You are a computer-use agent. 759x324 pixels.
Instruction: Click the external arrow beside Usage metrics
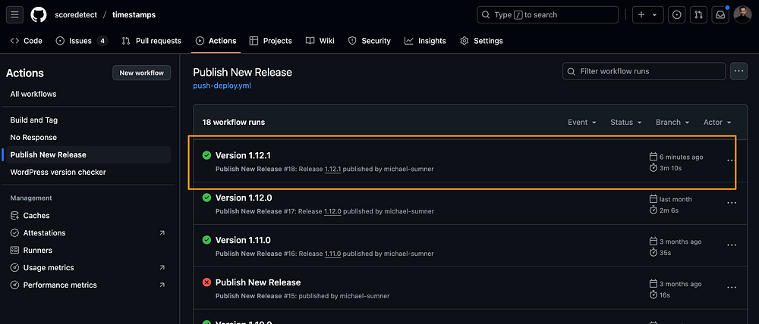pos(162,268)
